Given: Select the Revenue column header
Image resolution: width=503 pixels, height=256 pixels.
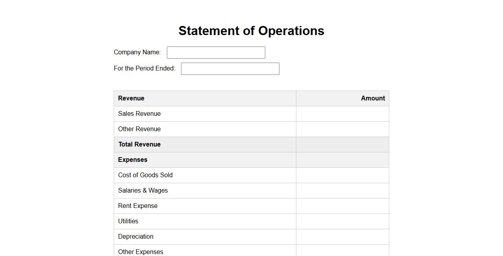Looking at the screenshot, I should pos(131,98).
